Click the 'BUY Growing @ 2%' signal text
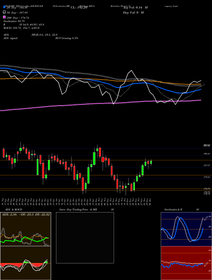Screen dimensions: 212x280 (x=67, y=38)
